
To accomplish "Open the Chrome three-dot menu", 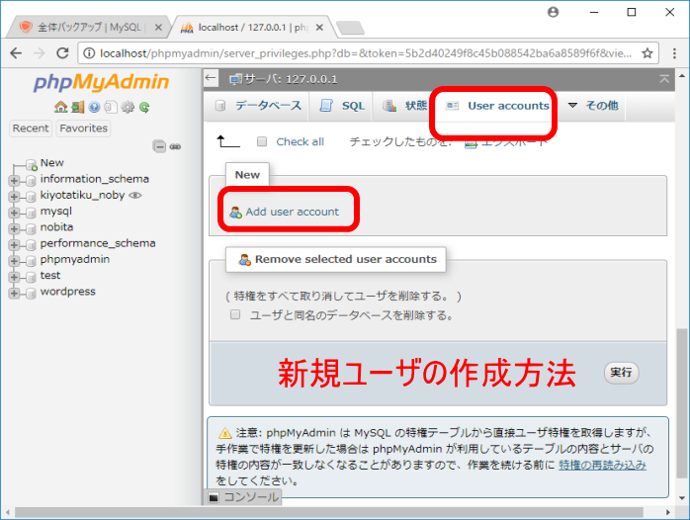I will tap(674, 53).
